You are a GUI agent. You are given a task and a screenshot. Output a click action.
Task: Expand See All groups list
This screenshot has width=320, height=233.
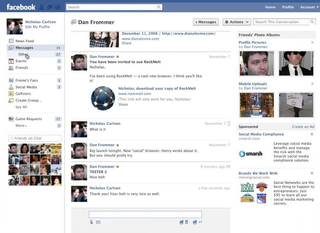pyautogui.click(x=21, y=107)
